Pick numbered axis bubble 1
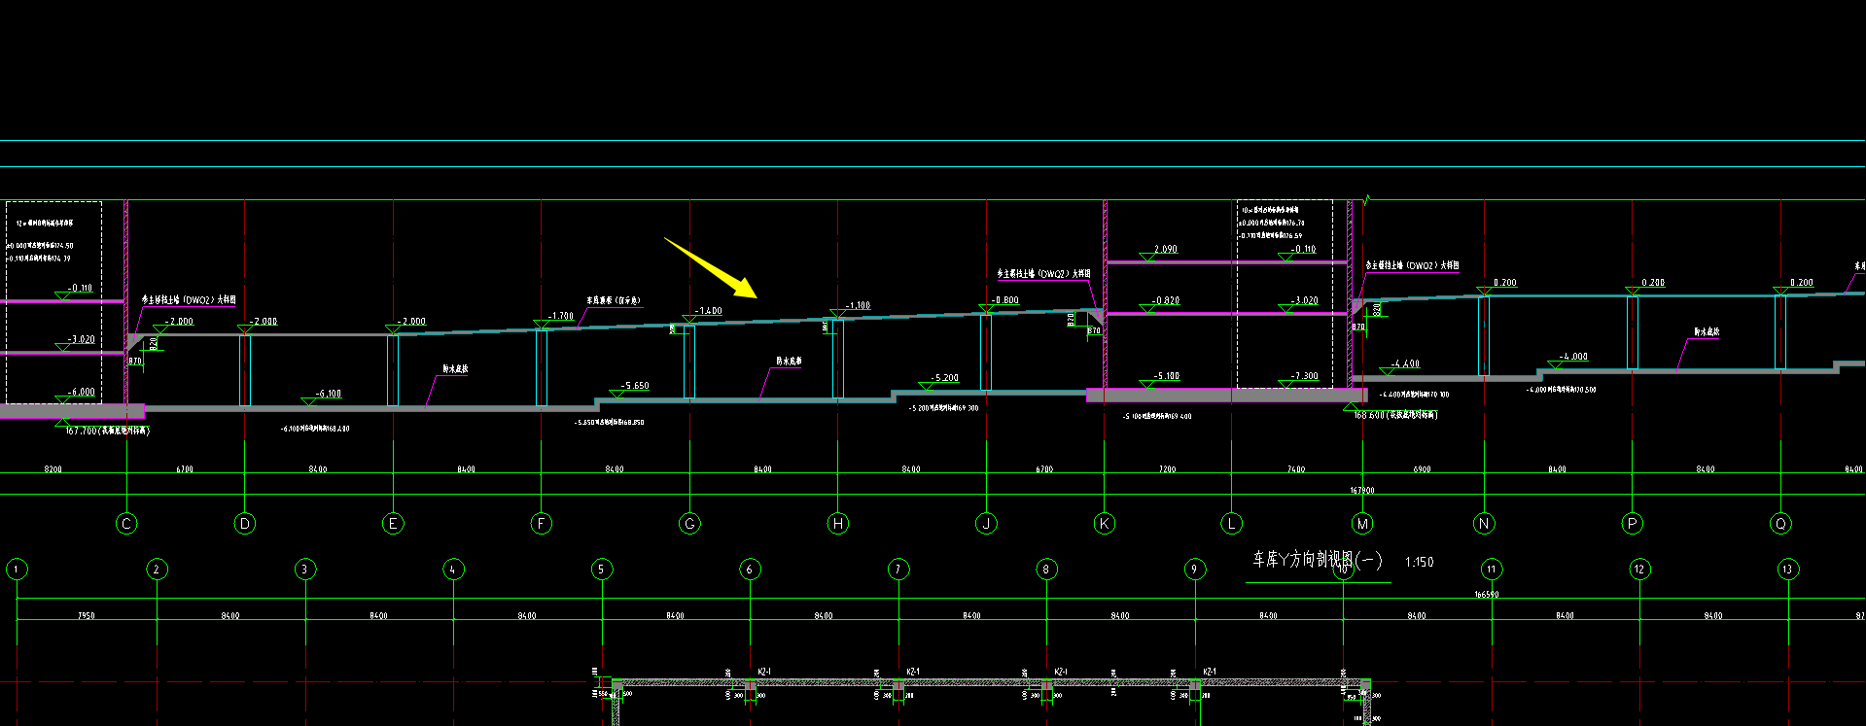 17,570
